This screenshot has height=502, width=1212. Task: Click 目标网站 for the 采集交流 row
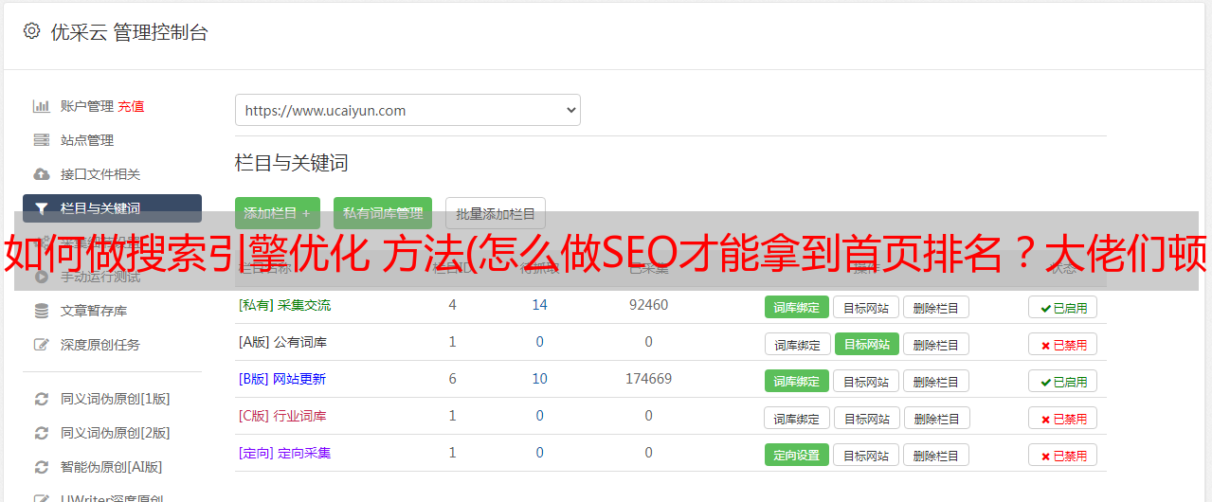click(866, 307)
